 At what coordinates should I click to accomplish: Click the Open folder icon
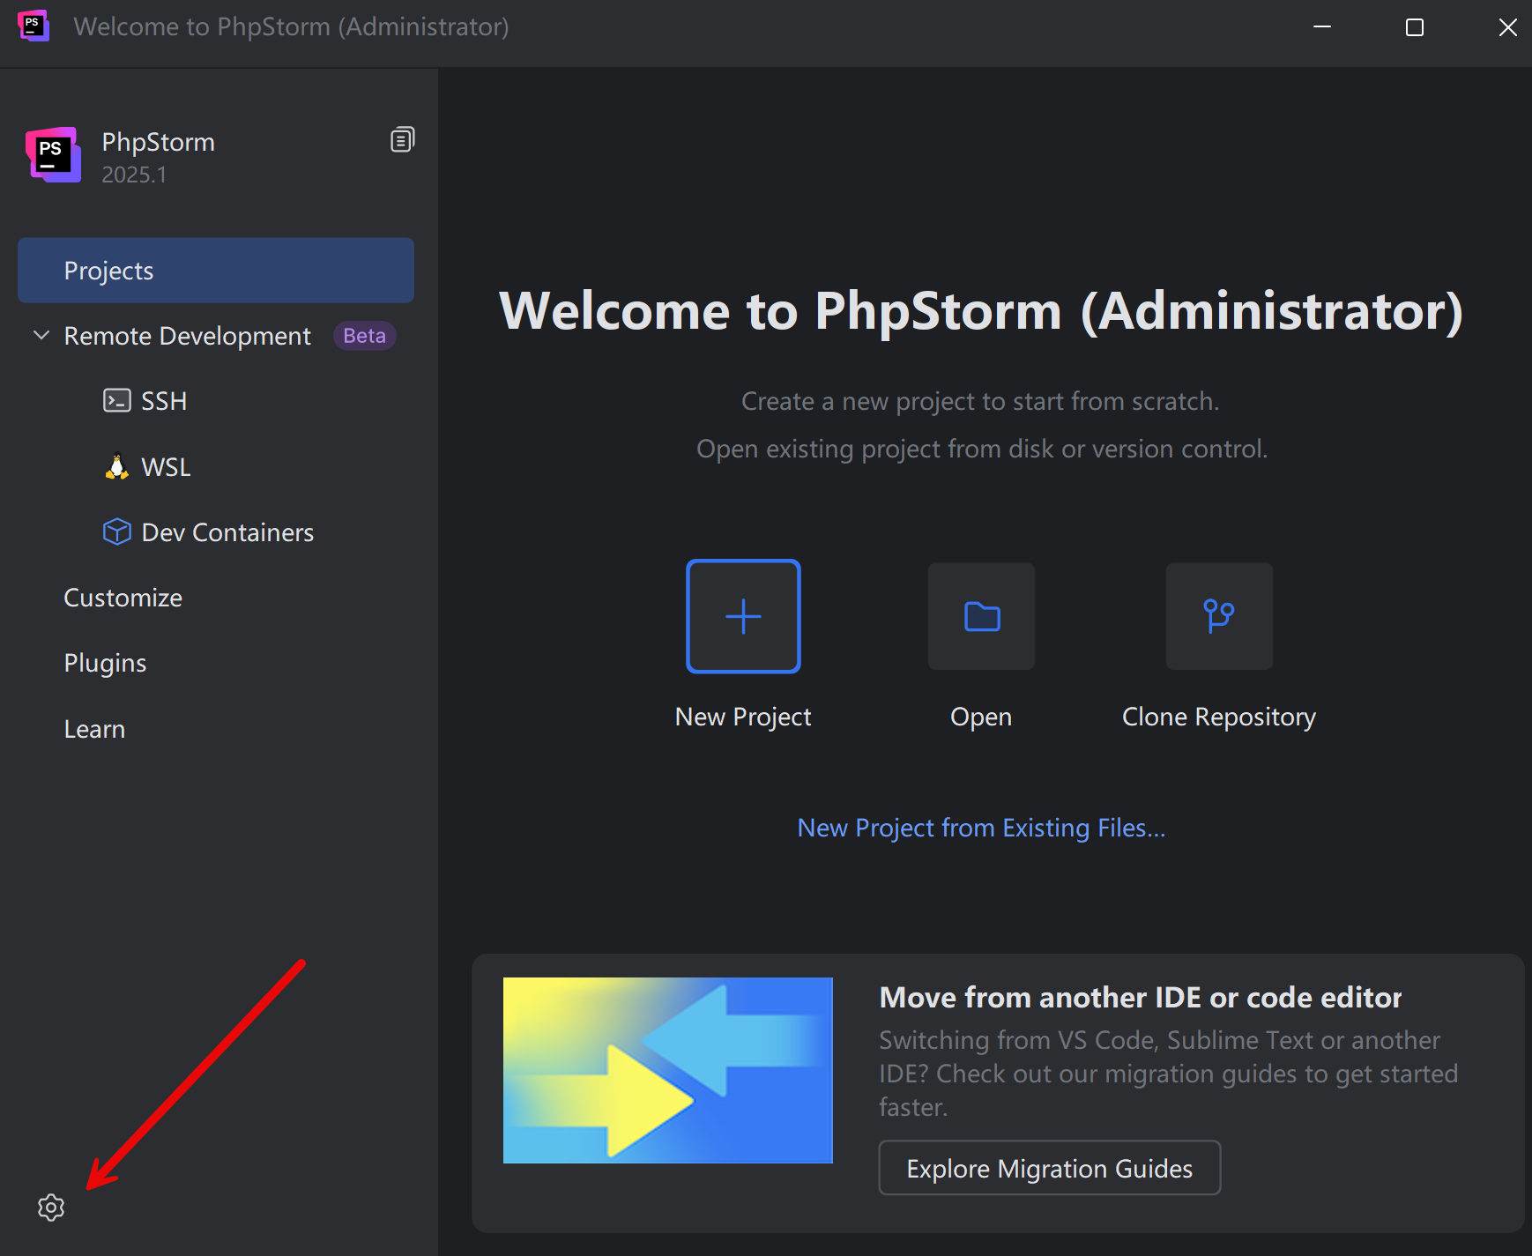[x=981, y=616]
